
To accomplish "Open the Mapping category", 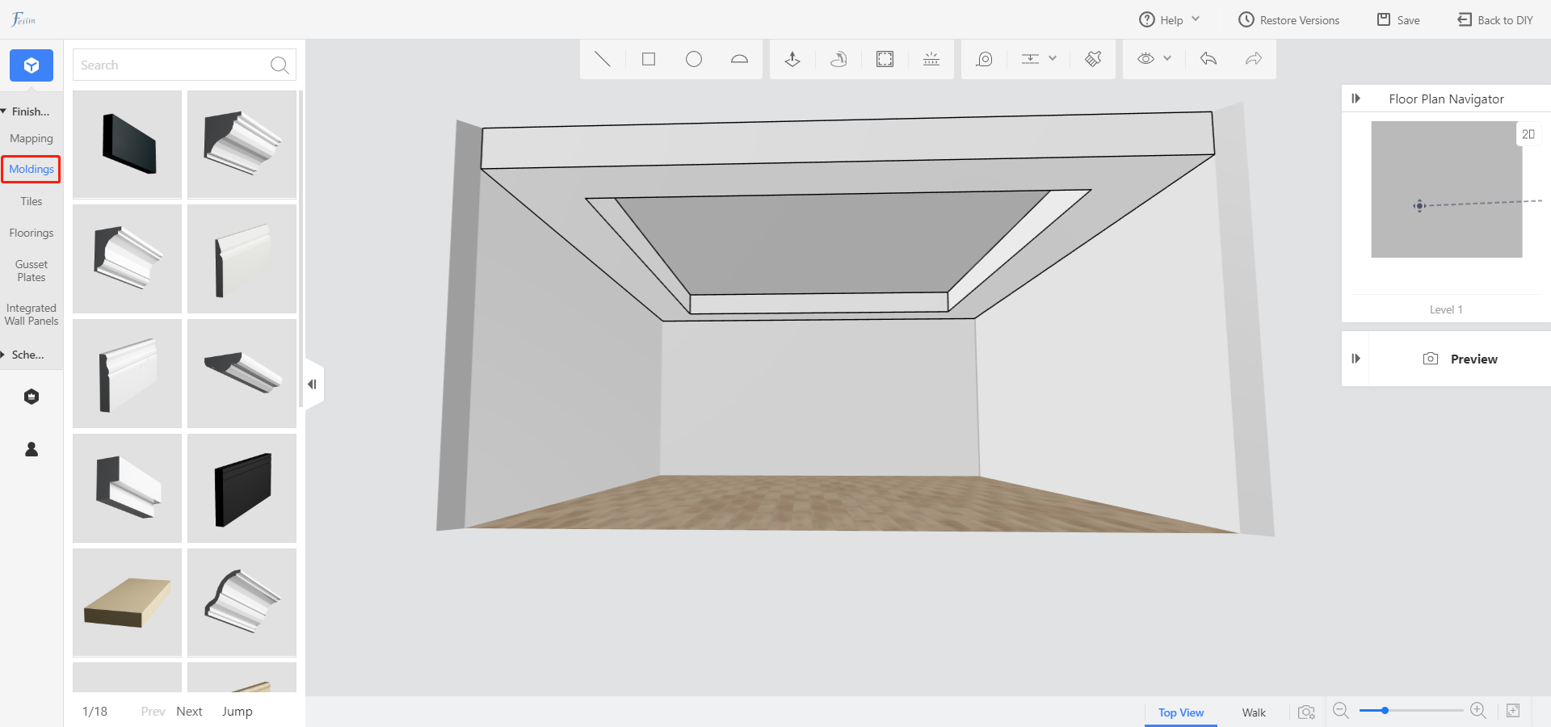I will 32,138.
